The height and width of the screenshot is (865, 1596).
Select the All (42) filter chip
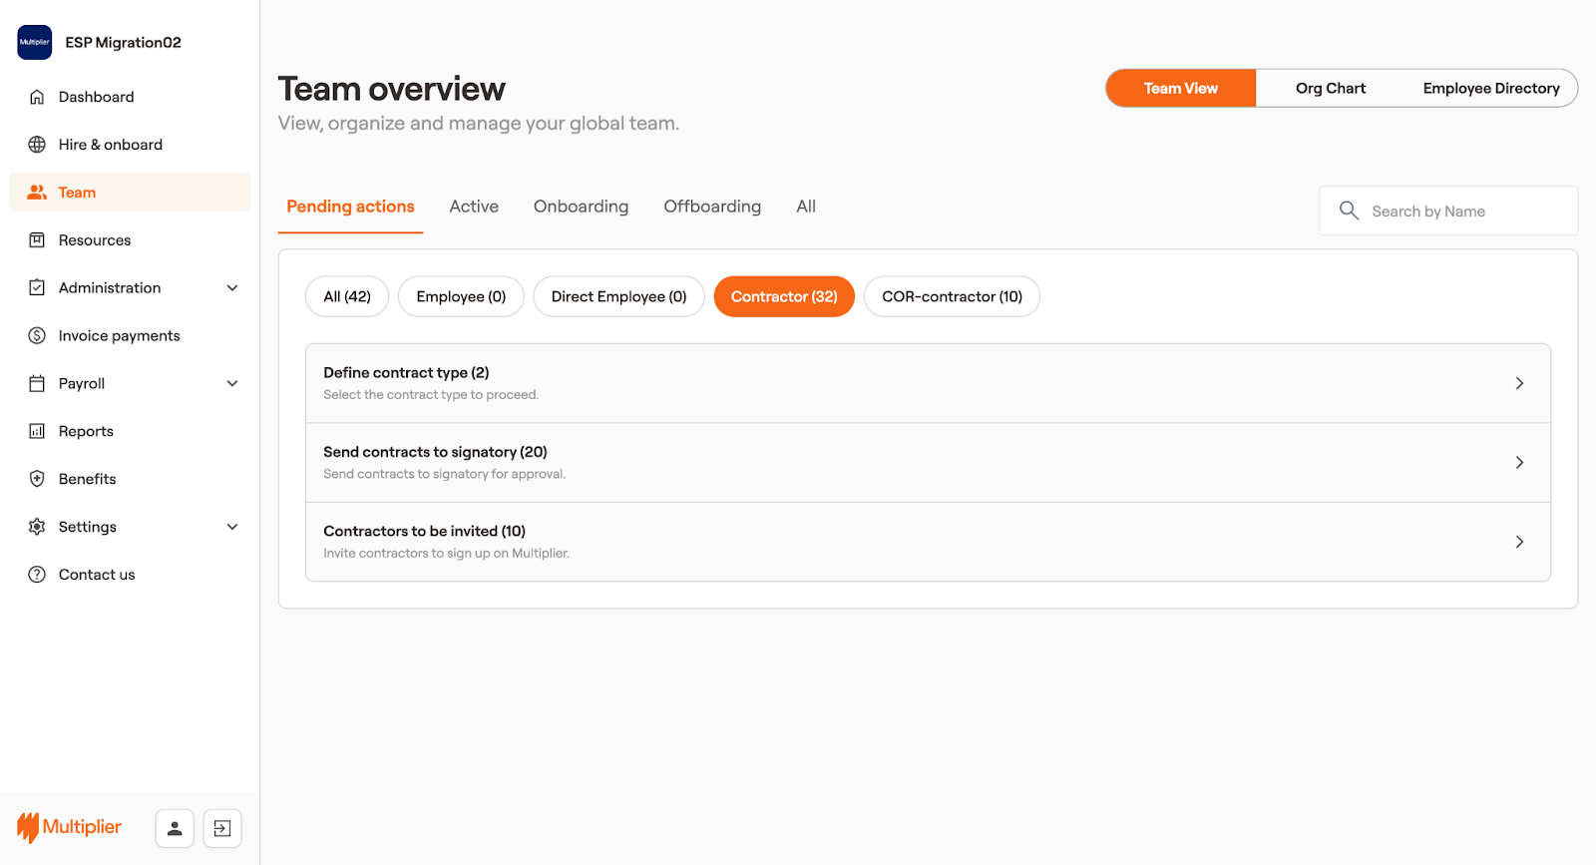347,297
